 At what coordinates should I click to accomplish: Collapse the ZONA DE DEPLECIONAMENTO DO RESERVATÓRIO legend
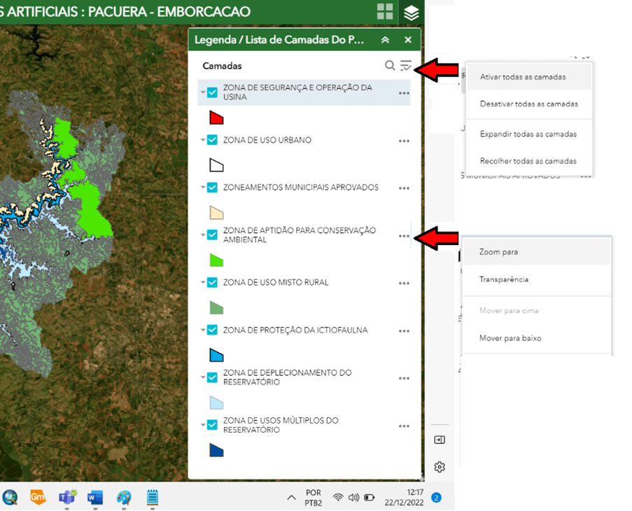point(203,377)
